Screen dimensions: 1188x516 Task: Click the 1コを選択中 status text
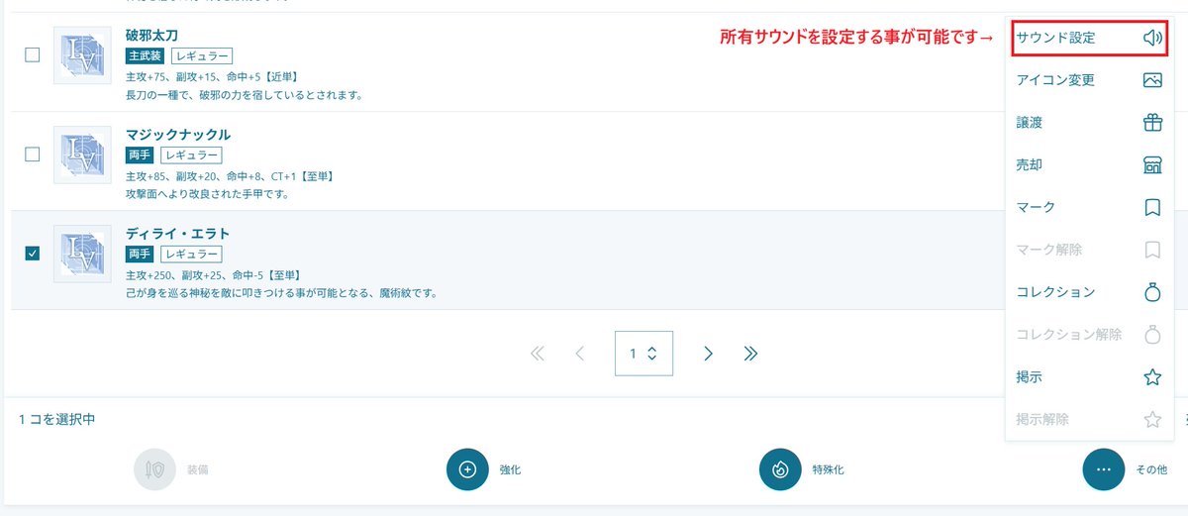pyautogui.click(x=56, y=420)
